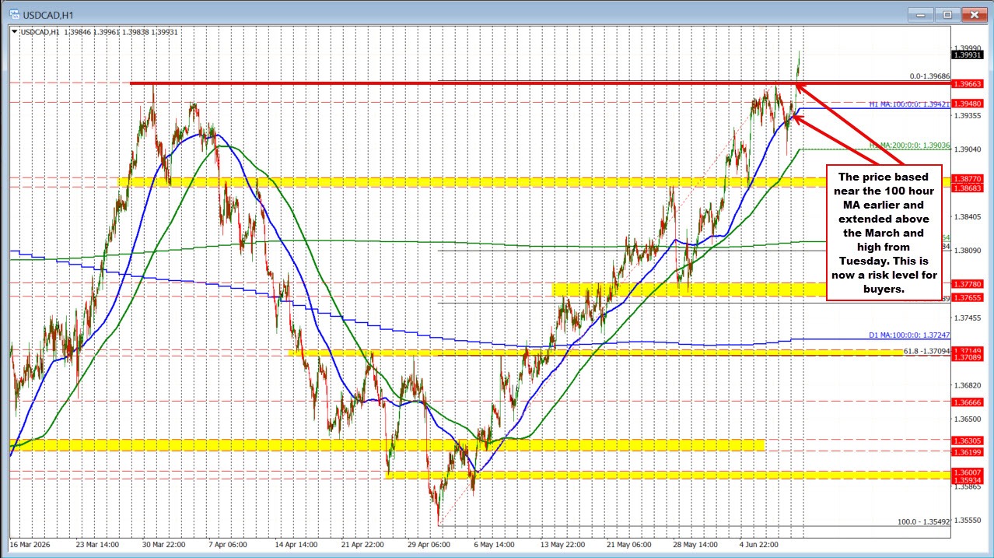This screenshot has height=558, width=994.
Task: Select the red price label 1.37655
Action: (x=968, y=297)
